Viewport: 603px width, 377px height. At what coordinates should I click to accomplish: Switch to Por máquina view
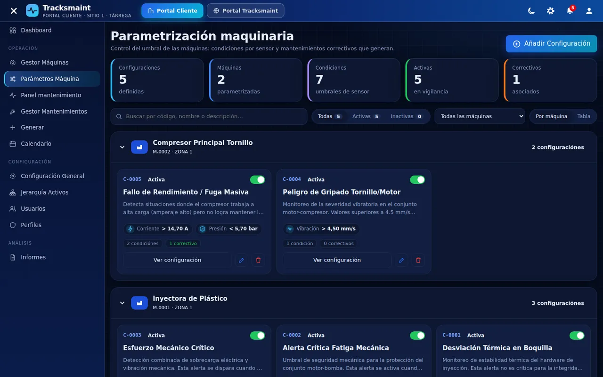[551, 116]
